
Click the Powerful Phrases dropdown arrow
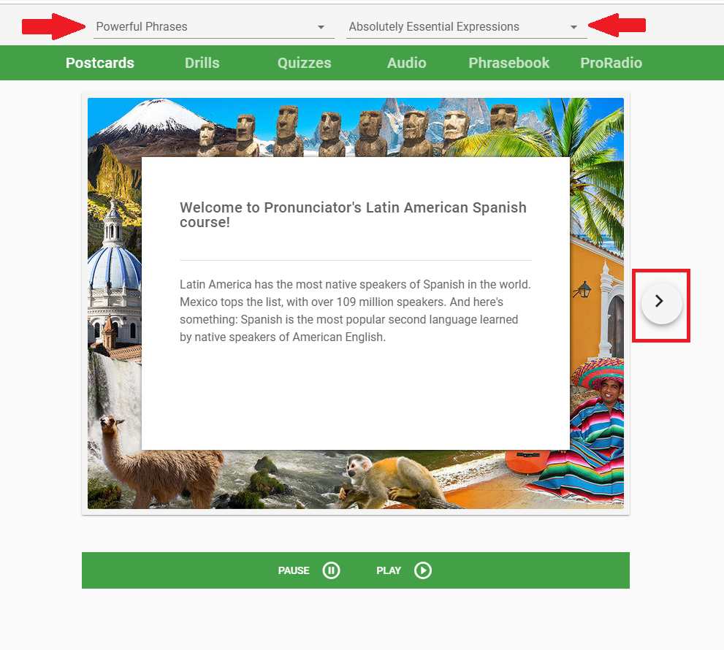321,27
